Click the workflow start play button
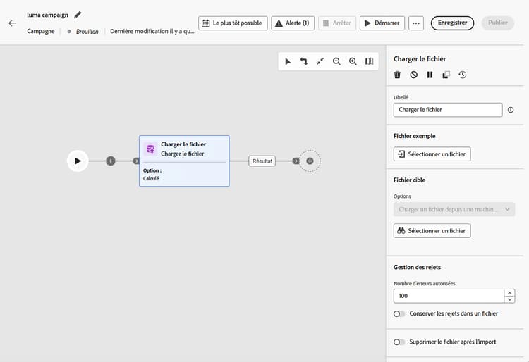The image size is (529, 362). pyautogui.click(x=78, y=161)
